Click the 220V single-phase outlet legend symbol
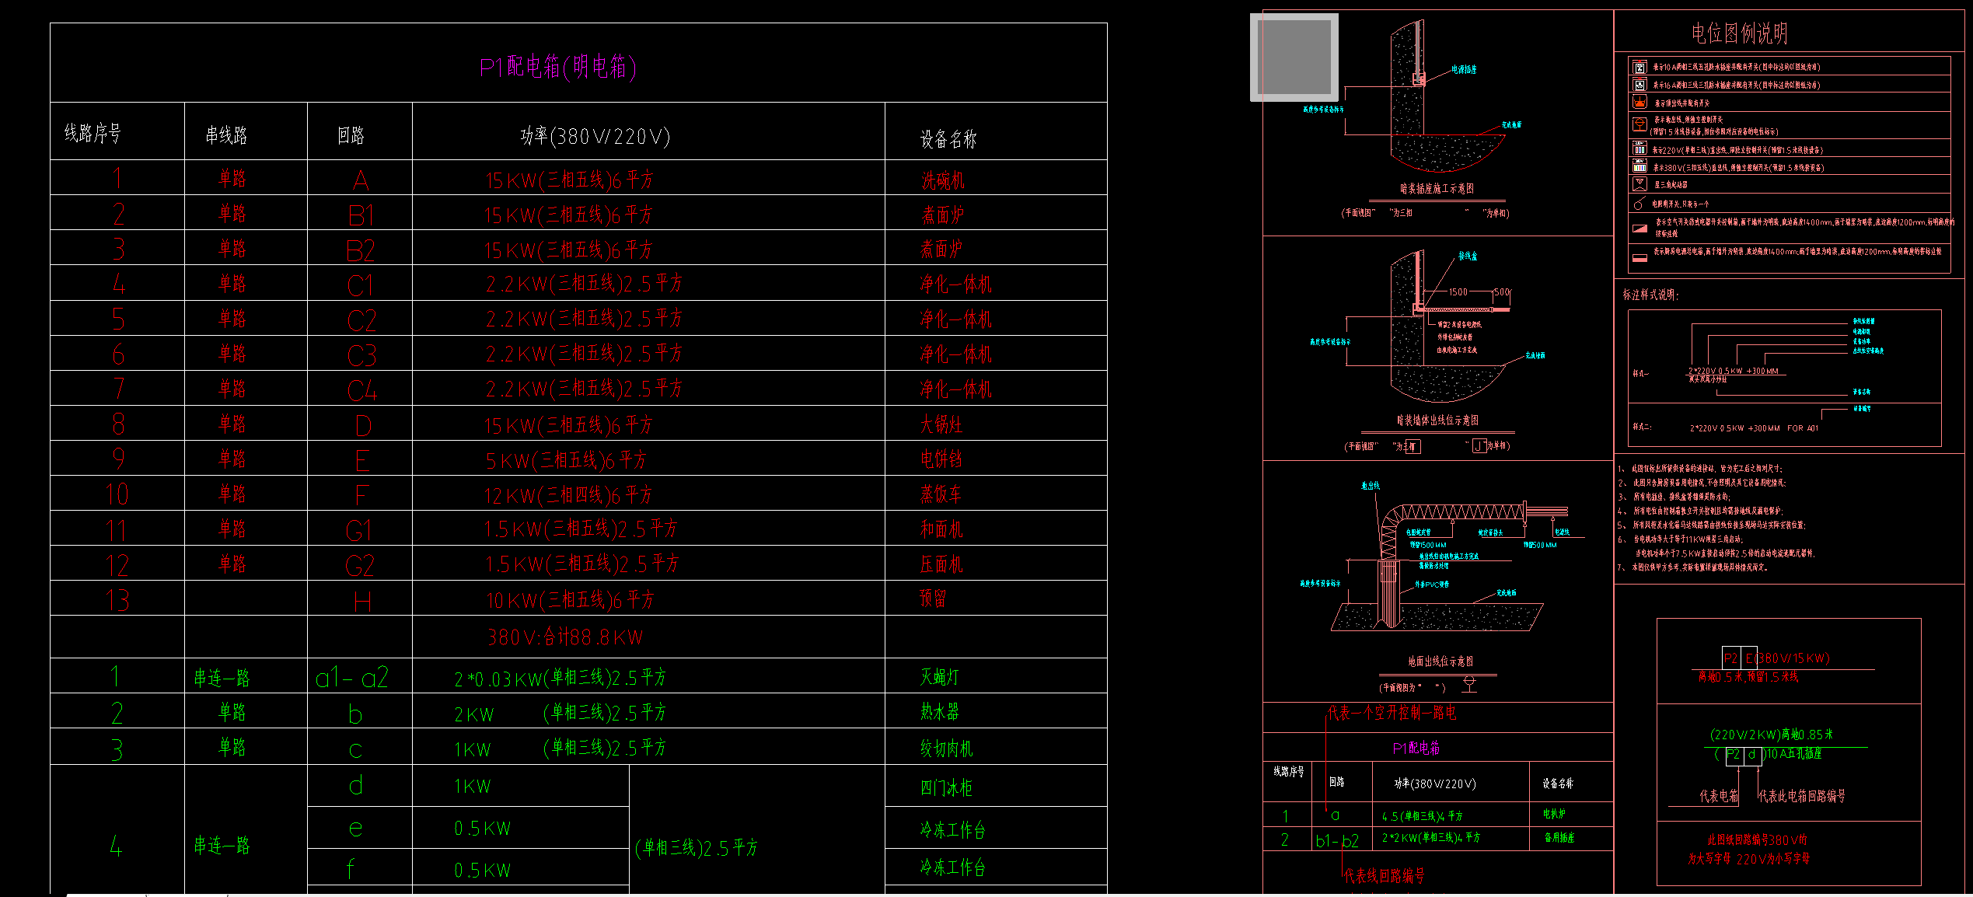 (x=1640, y=149)
